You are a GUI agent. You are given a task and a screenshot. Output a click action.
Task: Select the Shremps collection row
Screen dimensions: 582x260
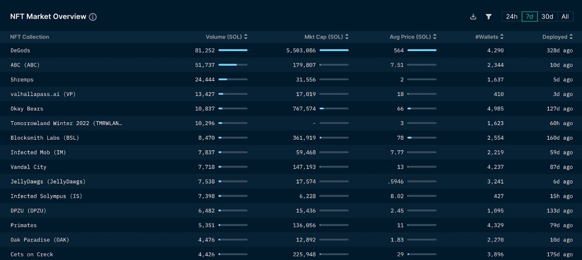click(x=22, y=80)
